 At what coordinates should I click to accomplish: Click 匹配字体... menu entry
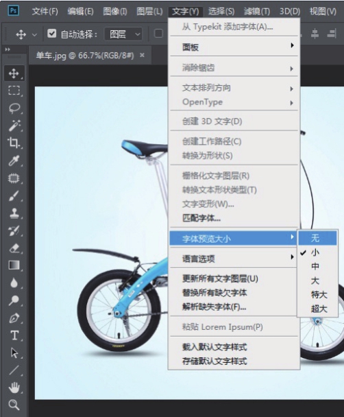[x=201, y=218]
